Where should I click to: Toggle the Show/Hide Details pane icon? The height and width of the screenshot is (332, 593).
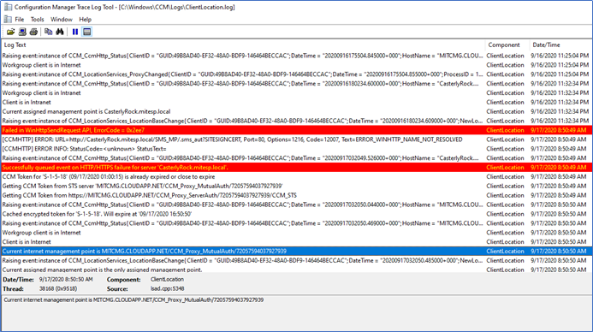[x=87, y=32]
